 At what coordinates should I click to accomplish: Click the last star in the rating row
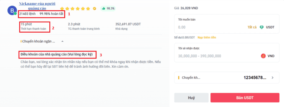pyautogui.click(x=88, y=9)
